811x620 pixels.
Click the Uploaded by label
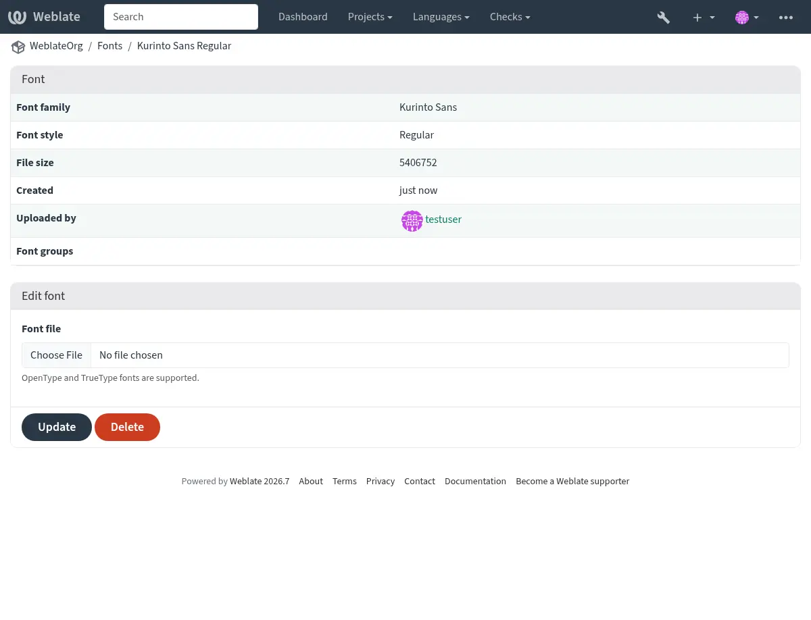coord(46,218)
